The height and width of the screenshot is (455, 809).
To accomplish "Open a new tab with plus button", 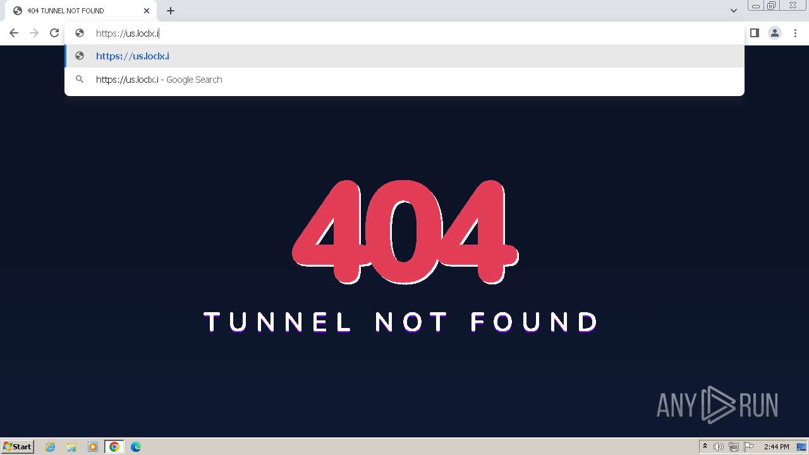I will coord(171,11).
